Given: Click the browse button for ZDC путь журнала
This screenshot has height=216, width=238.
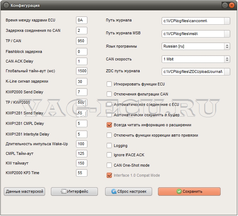Looking at the screenshot, I should pos(227,72).
